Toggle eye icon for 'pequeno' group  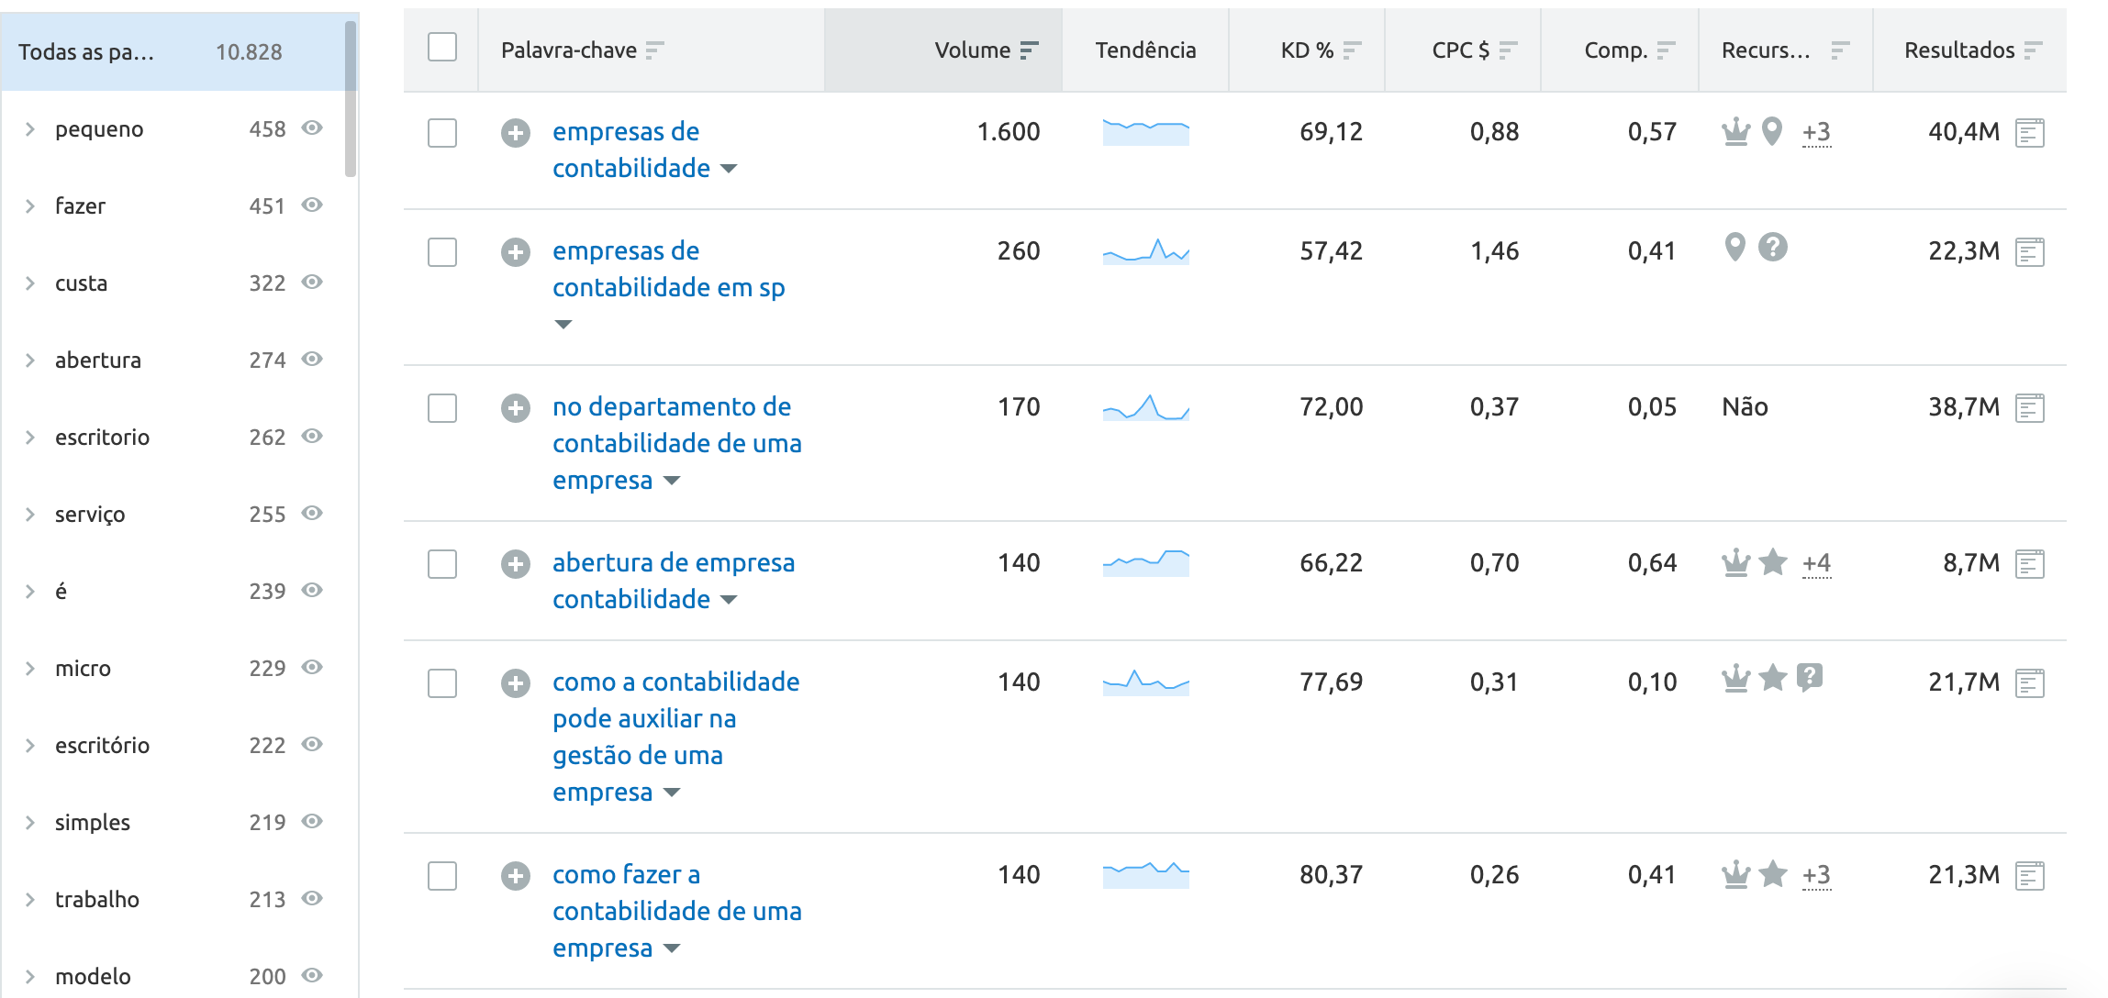(313, 128)
